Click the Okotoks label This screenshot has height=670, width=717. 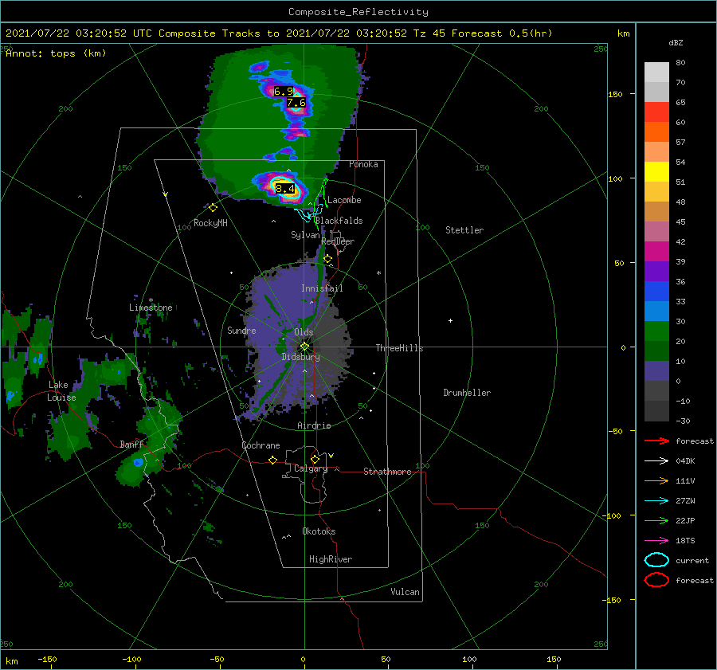point(319,531)
